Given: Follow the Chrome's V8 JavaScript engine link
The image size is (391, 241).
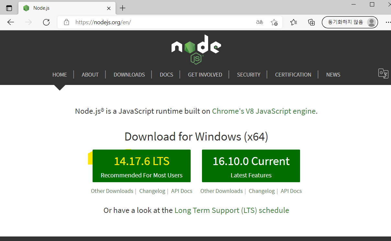Looking at the screenshot, I should coord(264,111).
